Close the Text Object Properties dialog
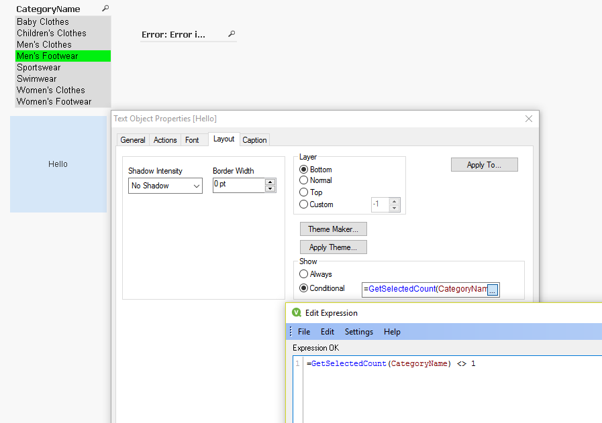Viewport: 602px width, 423px height. coord(529,119)
